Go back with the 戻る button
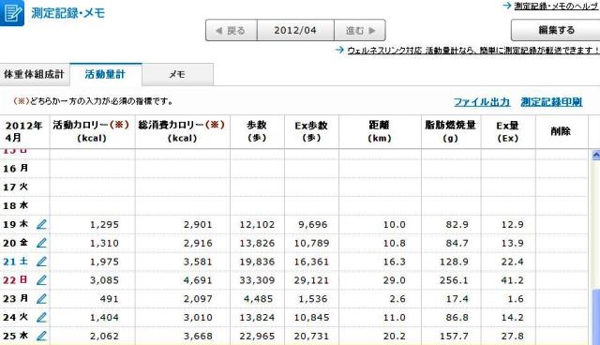This screenshot has height=345, width=600. 232,30
